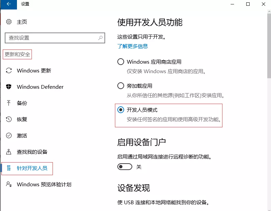The width and height of the screenshot is (271, 211).
Task: Click the Windows Update refresh icon
Action: (x=9, y=71)
